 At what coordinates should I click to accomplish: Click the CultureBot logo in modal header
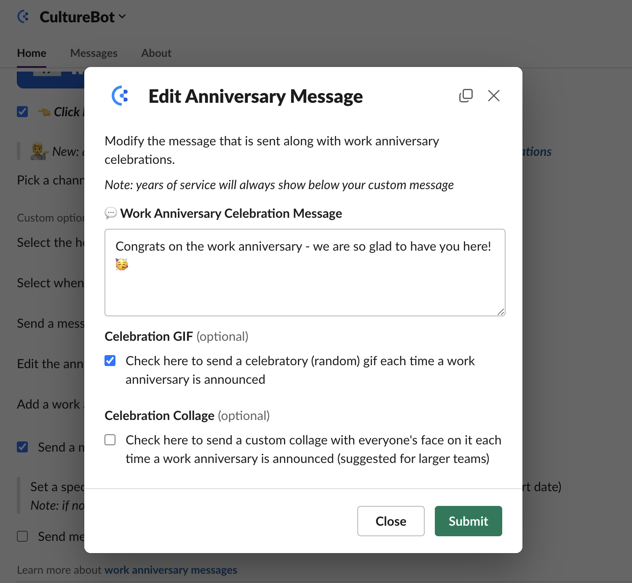pyautogui.click(x=120, y=96)
